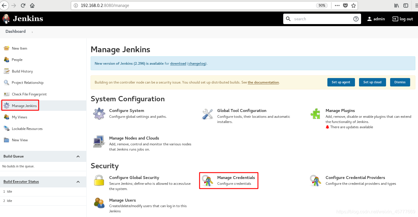This screenshot has height=217, width=418.
Task: Dismiss the security warning banner
Action: [400, 82]
